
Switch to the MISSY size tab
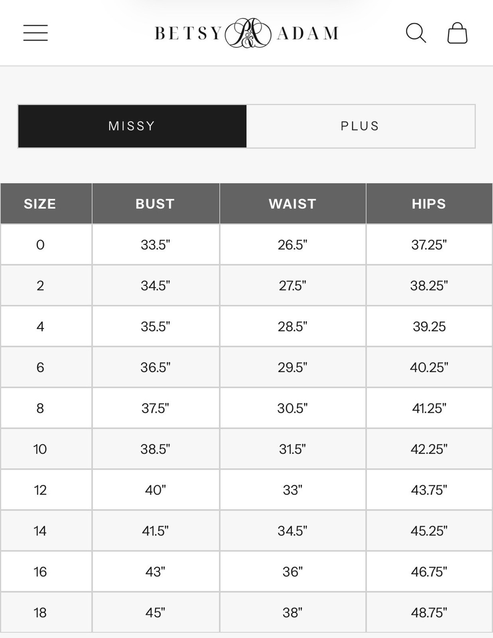click(x=132, y=126)
